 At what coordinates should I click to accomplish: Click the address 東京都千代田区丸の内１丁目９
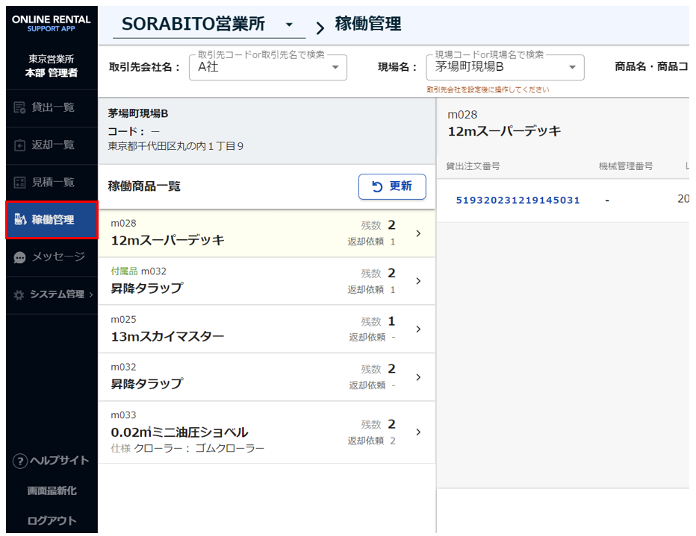pyautogui.click(x=175, y=147)
